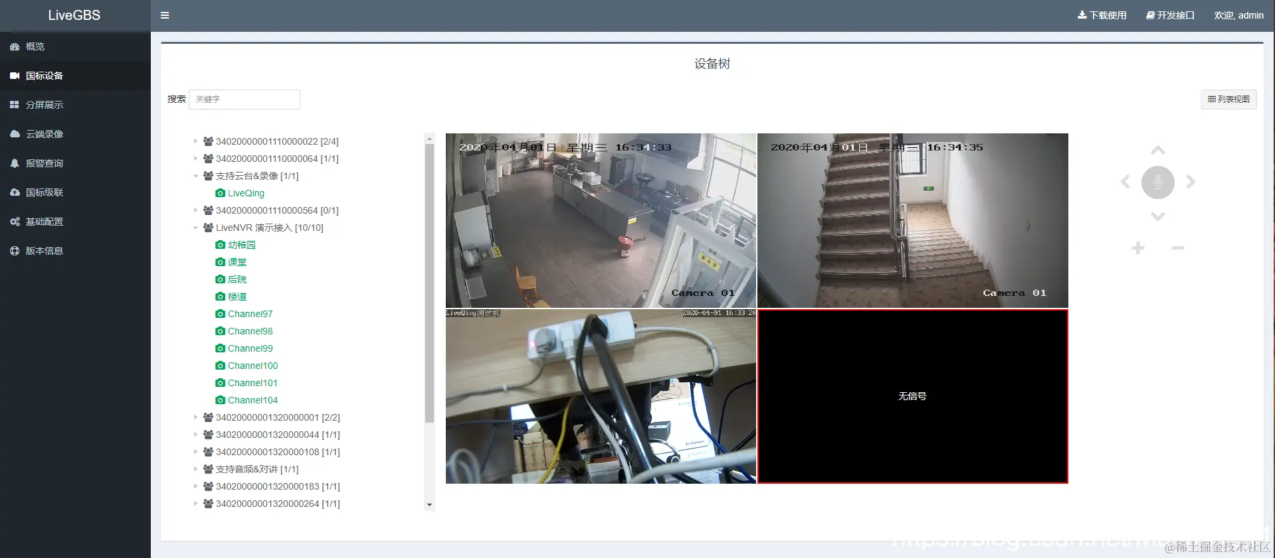The height and width of the screenshot is (558, 1275).
Task: Open the 分屏展示 menu item
Action: (x=75, y=105)
